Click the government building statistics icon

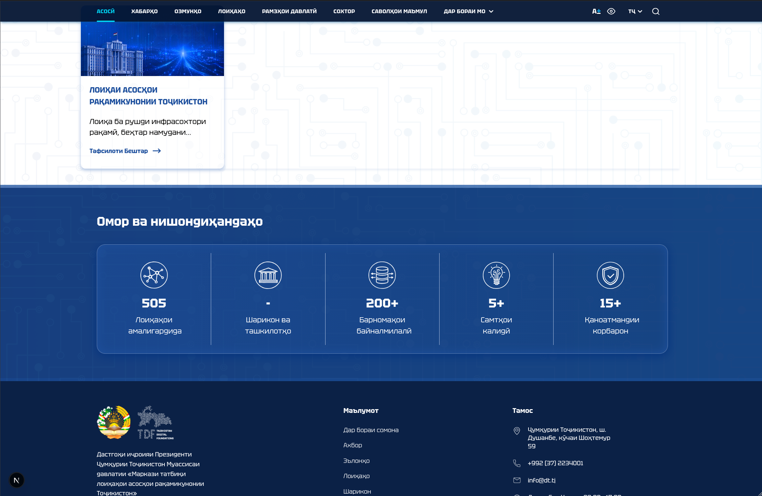pos(268,275)
